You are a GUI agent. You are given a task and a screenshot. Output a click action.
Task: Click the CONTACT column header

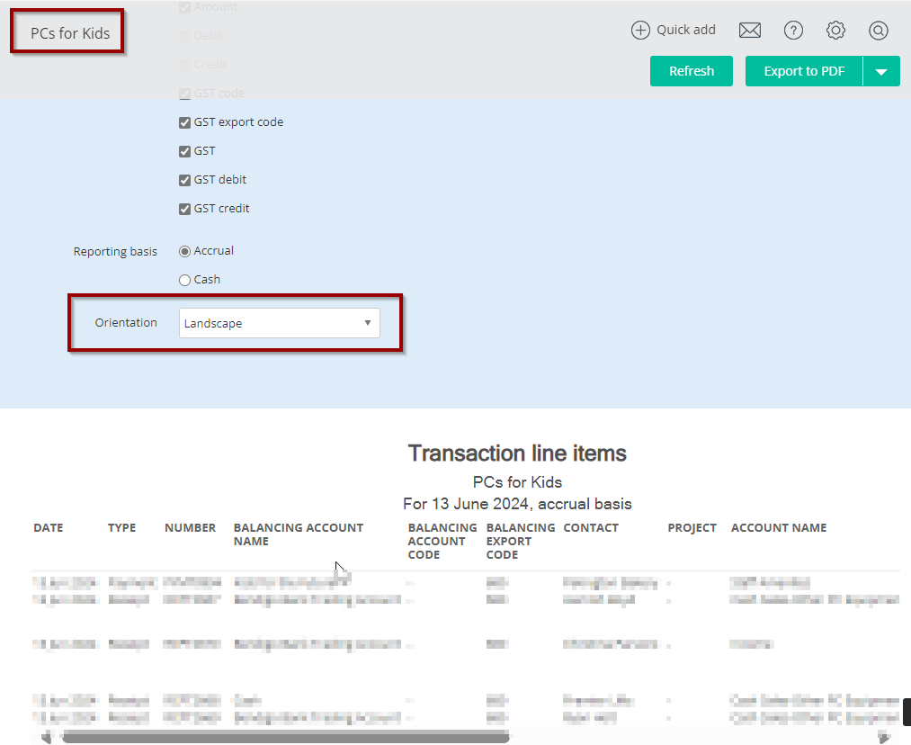[x=591, y=527]
